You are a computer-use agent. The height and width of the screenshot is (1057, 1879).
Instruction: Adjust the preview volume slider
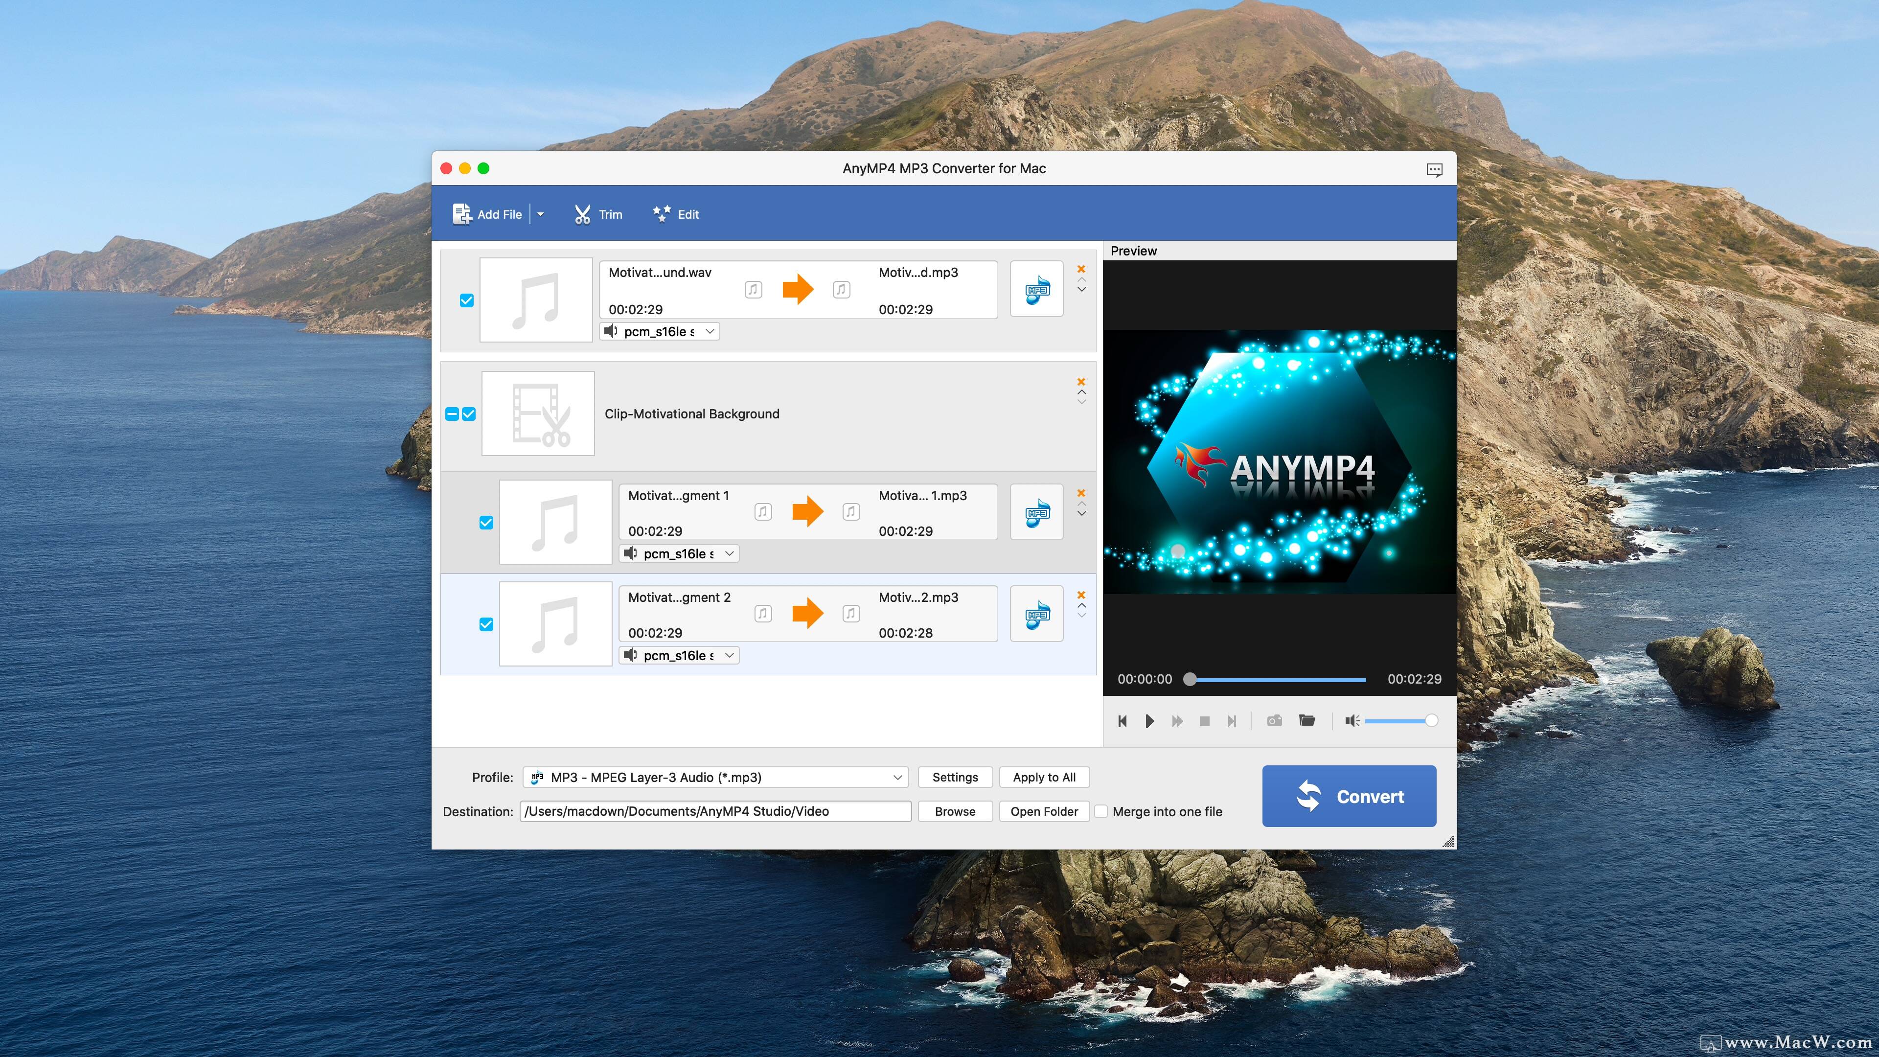[1401, 721]
